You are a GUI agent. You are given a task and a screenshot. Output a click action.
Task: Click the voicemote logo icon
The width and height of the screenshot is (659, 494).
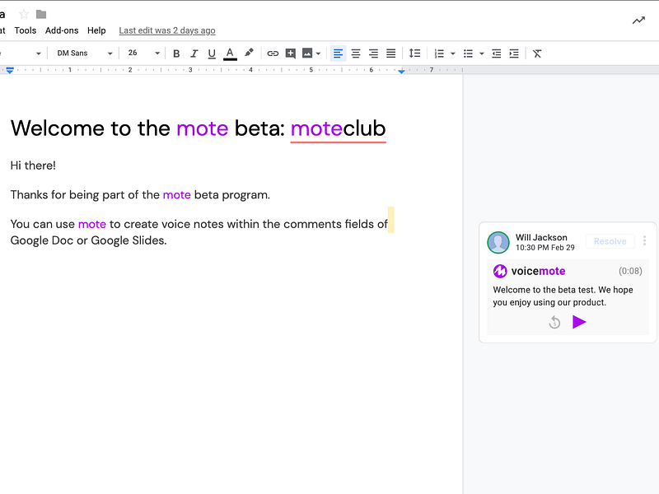pyautogui.click(x=500, y=271)
